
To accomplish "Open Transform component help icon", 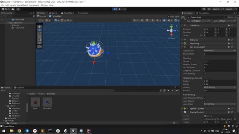I will 229,25.
